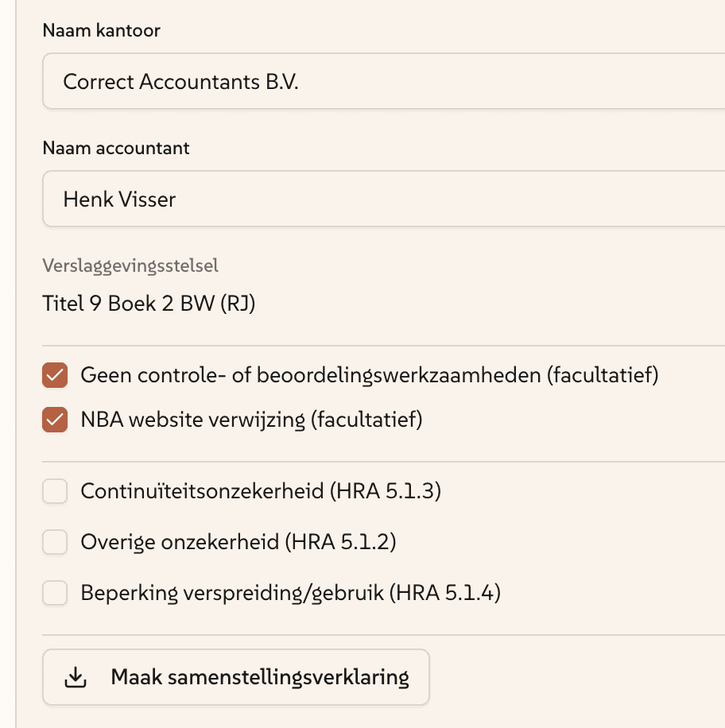
Task: Click the 'Continuïteitsonzekerheid (HRA 5.1.3)' label text
Action: (261, 491)
